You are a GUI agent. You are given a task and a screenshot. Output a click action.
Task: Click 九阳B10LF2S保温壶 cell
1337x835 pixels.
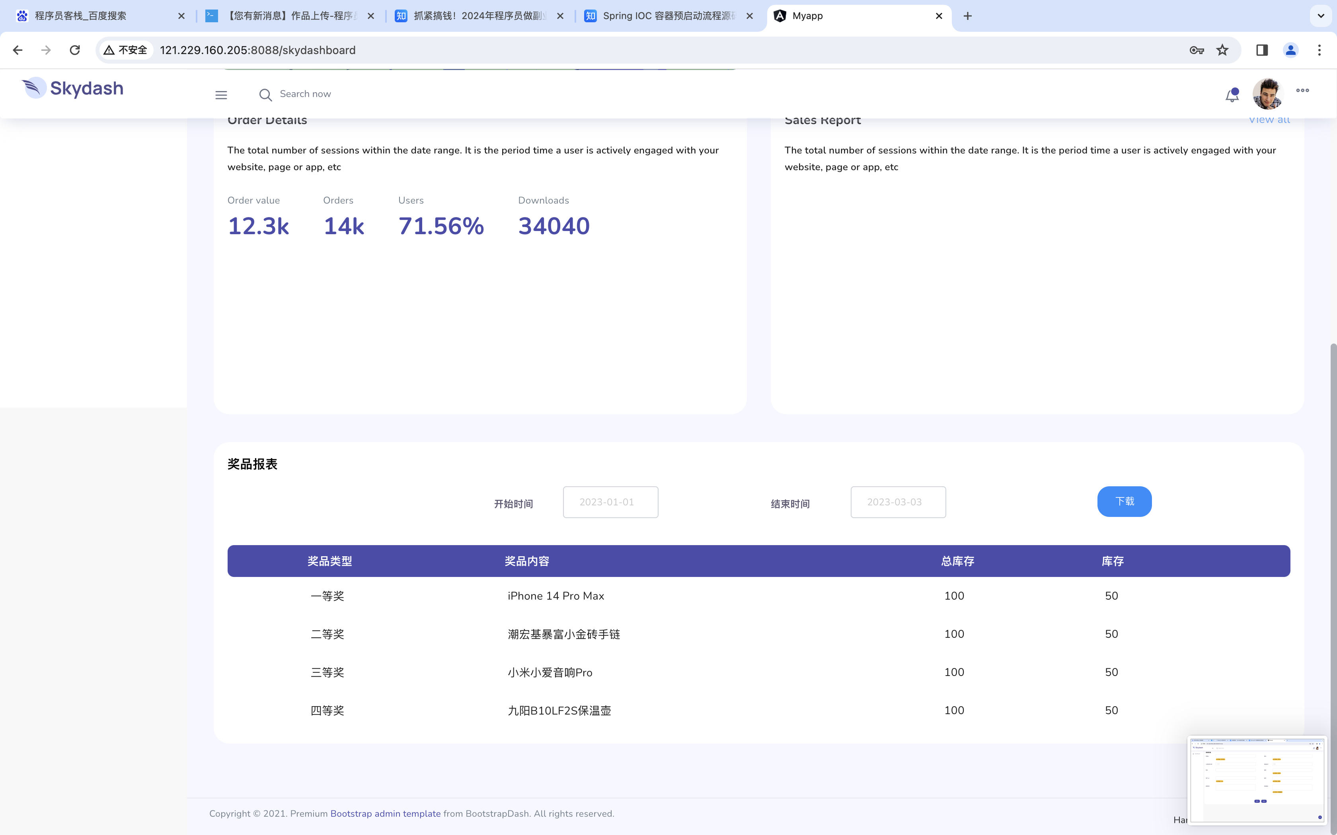coord(559,710)
